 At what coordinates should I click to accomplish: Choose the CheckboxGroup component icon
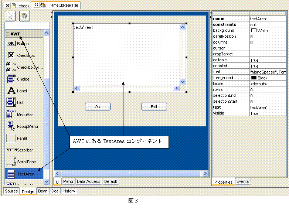[x=11, y=67]
